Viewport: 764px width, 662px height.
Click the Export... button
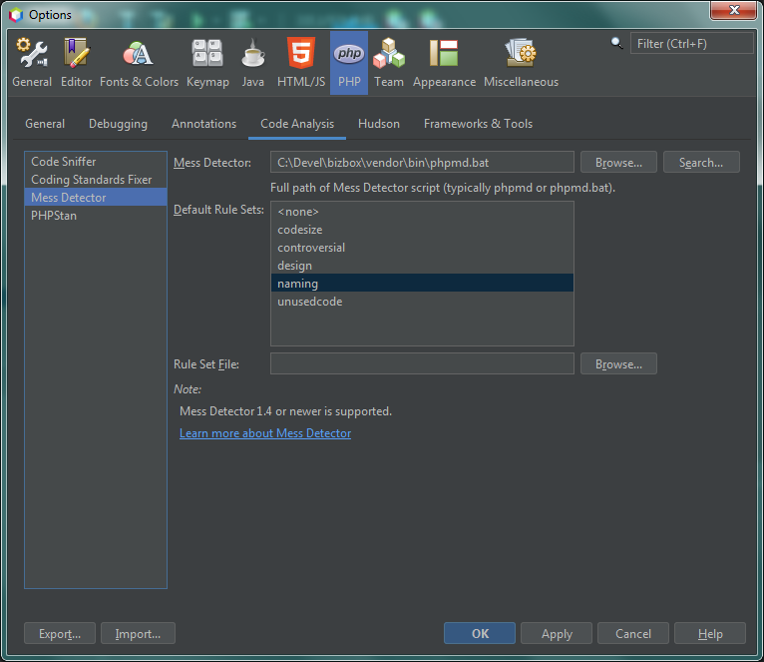click(x=60, y=633)
